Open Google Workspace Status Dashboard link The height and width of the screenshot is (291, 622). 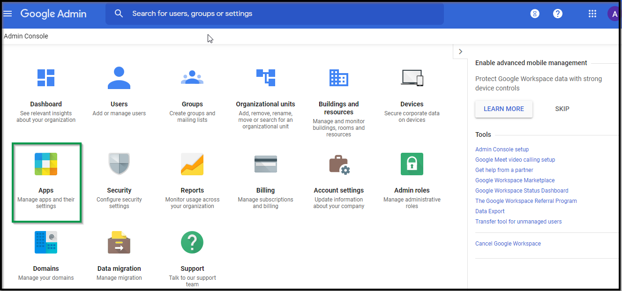pyautogui.click(x=522, y=191)
